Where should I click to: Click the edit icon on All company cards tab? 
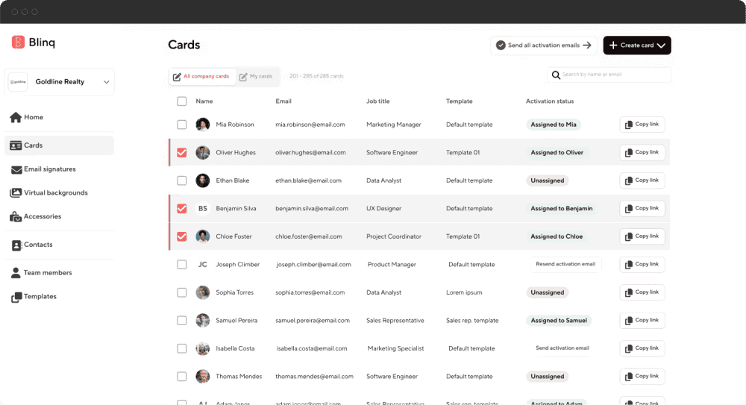tap(177, 77)
